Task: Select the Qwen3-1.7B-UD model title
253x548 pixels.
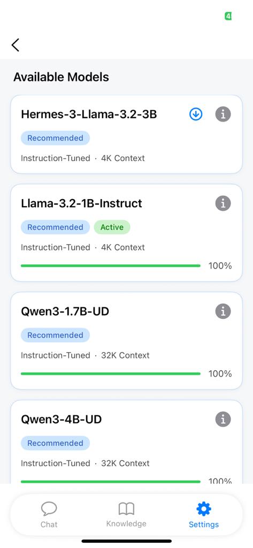Action: tap(65, 311)
